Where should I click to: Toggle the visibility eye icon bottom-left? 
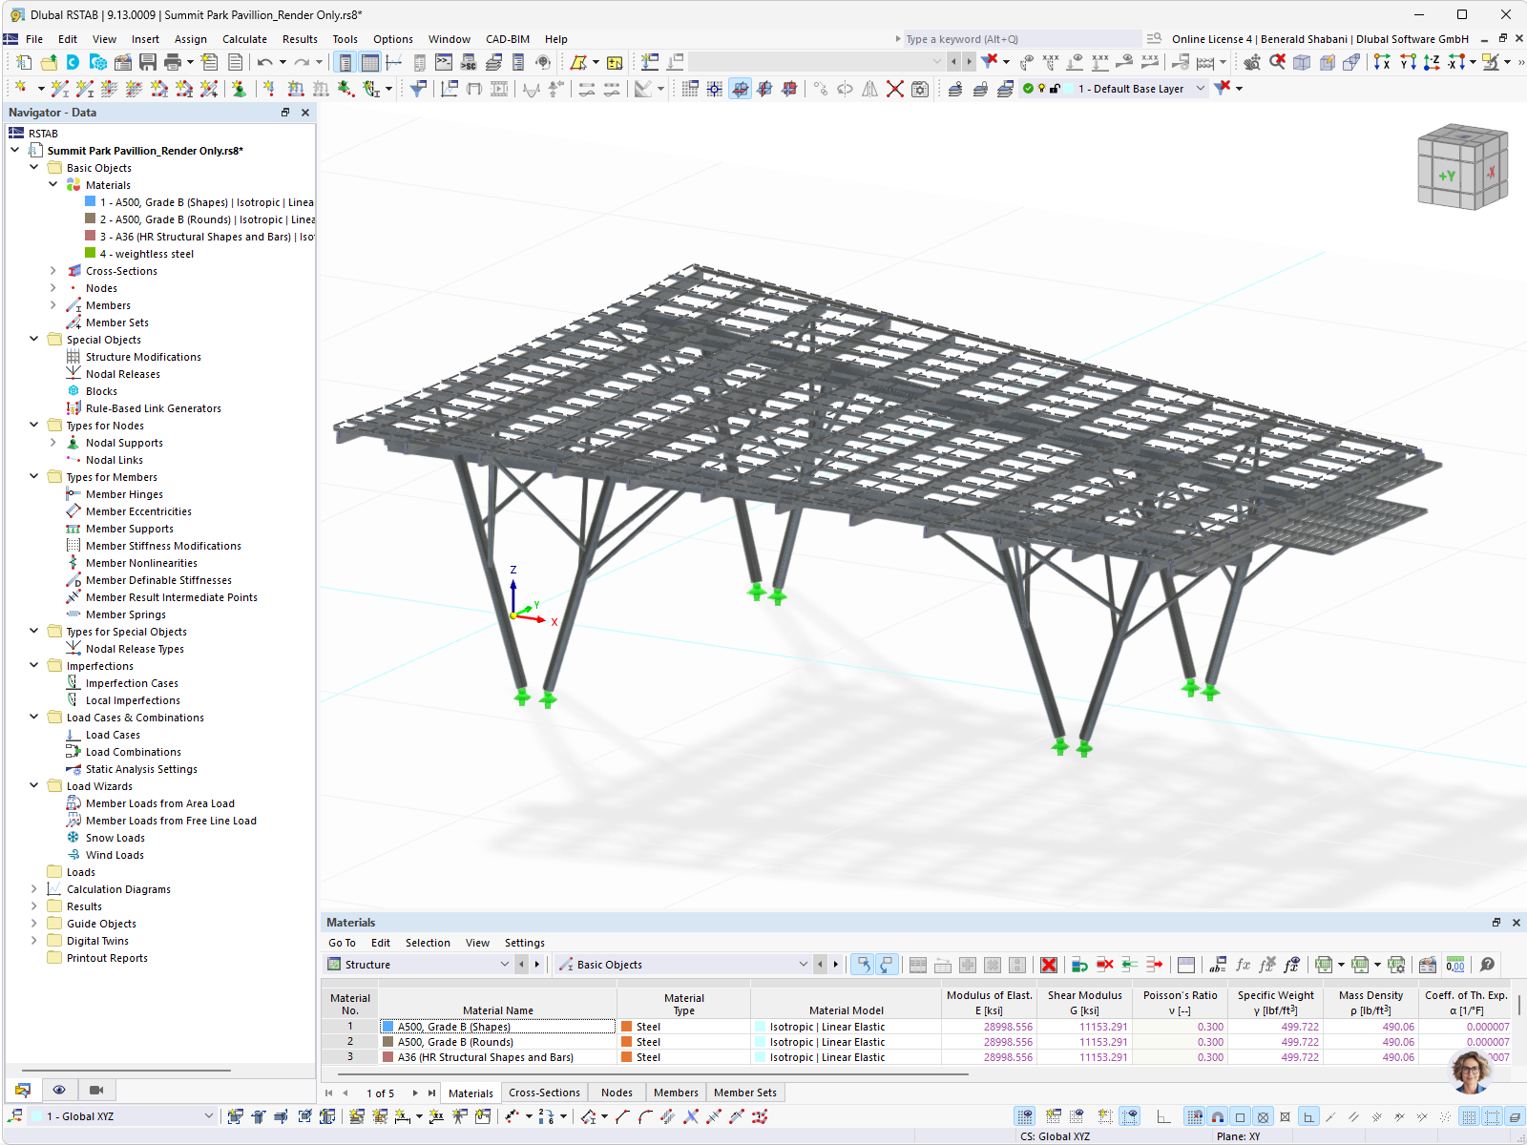pyautogui.click(x=60, y=1090)
